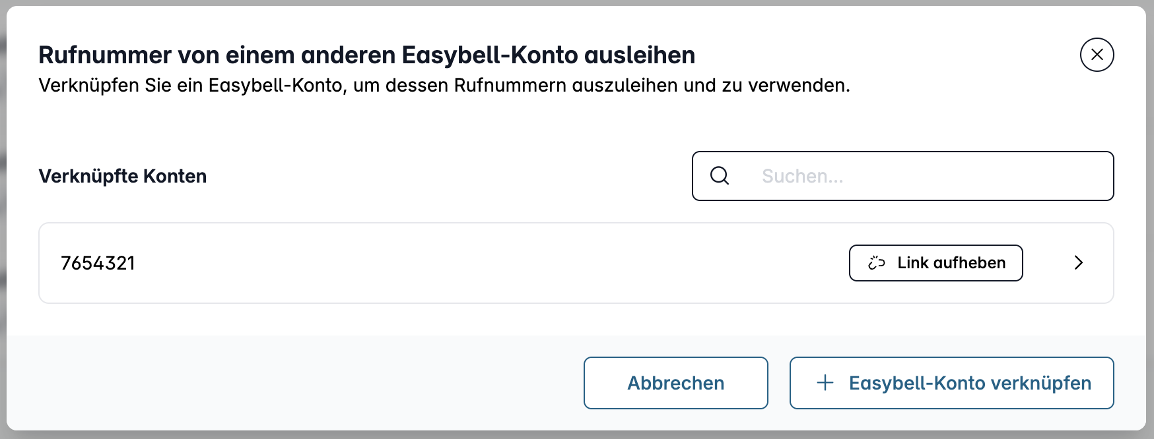Click the Verknüpfen Sie ein Easybell-Konto description

[x=444, y=86]
